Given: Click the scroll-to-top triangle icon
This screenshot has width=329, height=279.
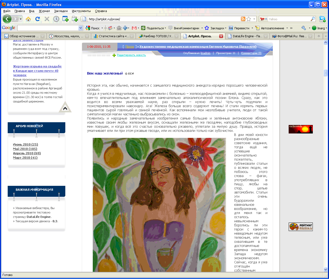Looking at the screenshot, I should pyautogui.click(x=65, y=107).
